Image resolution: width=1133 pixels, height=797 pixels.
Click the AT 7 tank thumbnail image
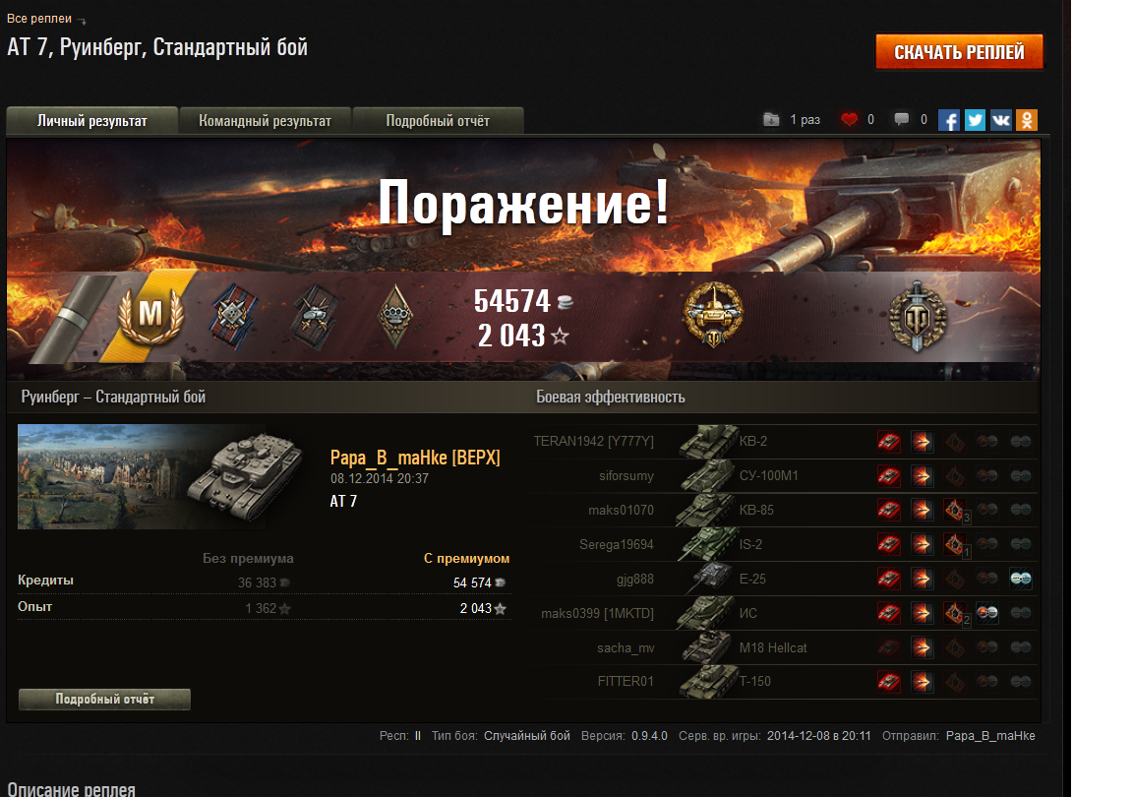point(160,476)
